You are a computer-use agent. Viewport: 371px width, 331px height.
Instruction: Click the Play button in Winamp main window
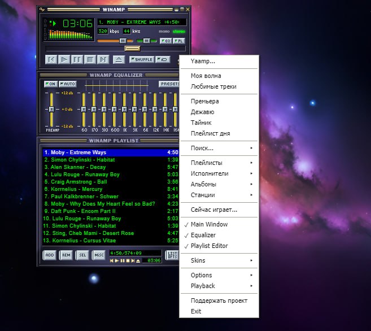(64, 59)
